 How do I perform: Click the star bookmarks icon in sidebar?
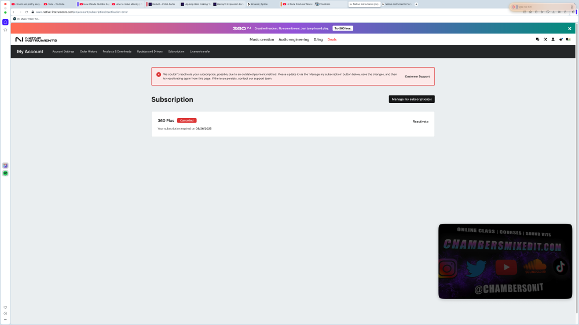5,29
